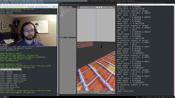Open Edit menu in left terminal window

coord(4,5)
